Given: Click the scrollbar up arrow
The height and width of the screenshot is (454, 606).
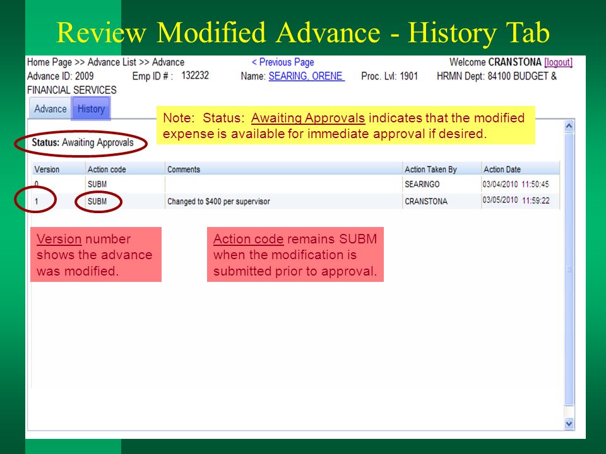Looking at the screenshot, I should pos(569,126).
